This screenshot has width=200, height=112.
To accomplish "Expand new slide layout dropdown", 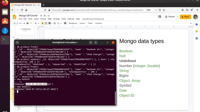I will [x=17, y=23].
